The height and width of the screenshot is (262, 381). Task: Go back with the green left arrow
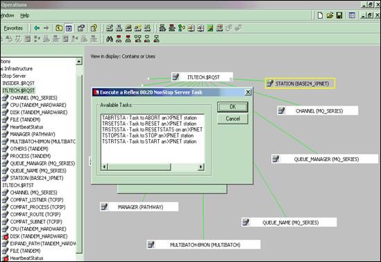point(37,28)
